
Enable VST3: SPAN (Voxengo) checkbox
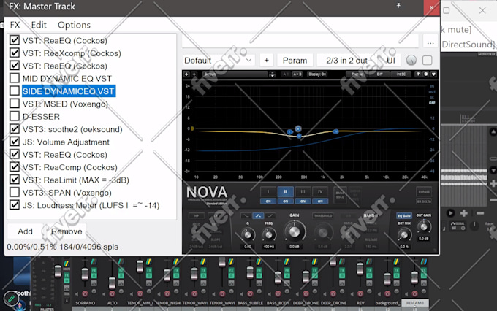click(x=15, y=192)
